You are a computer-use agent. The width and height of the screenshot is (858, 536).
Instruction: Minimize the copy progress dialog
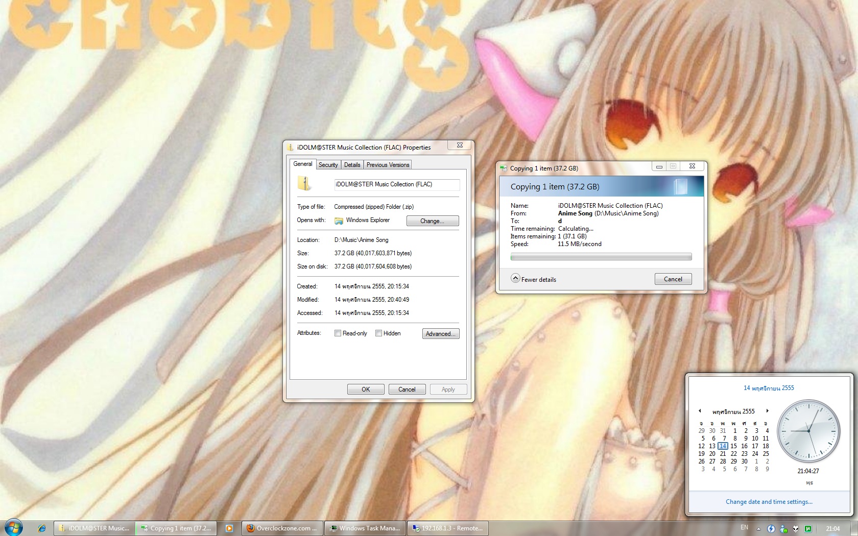659,166
